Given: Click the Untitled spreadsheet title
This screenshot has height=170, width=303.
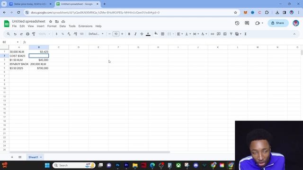Looking at the screenshot, I should tap(28, 21).
